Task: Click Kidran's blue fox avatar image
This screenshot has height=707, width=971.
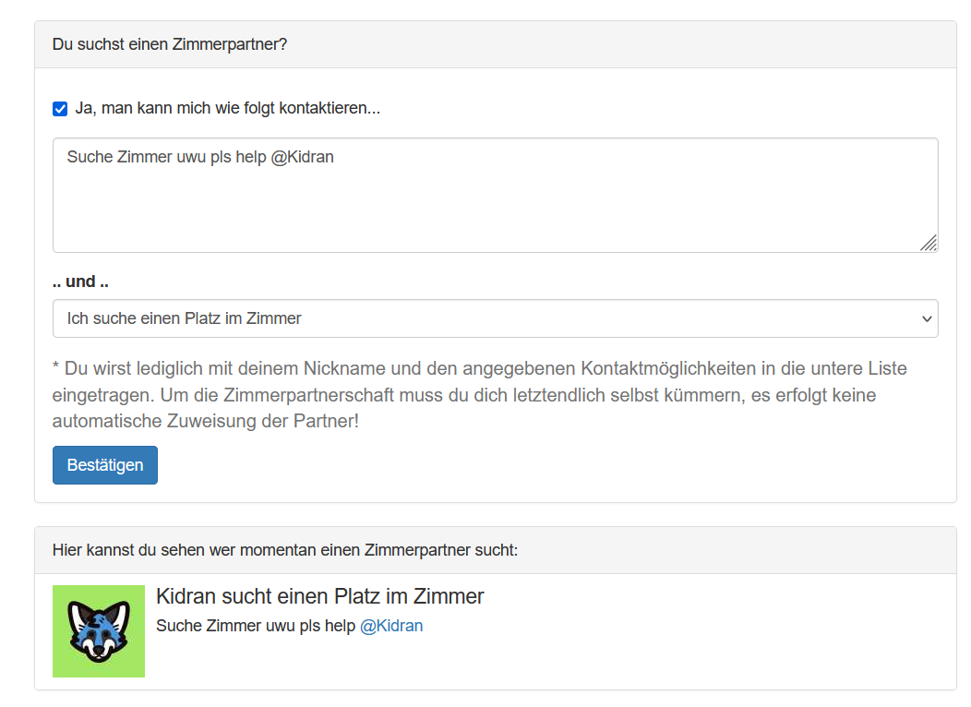Action: tap(99, 631)
